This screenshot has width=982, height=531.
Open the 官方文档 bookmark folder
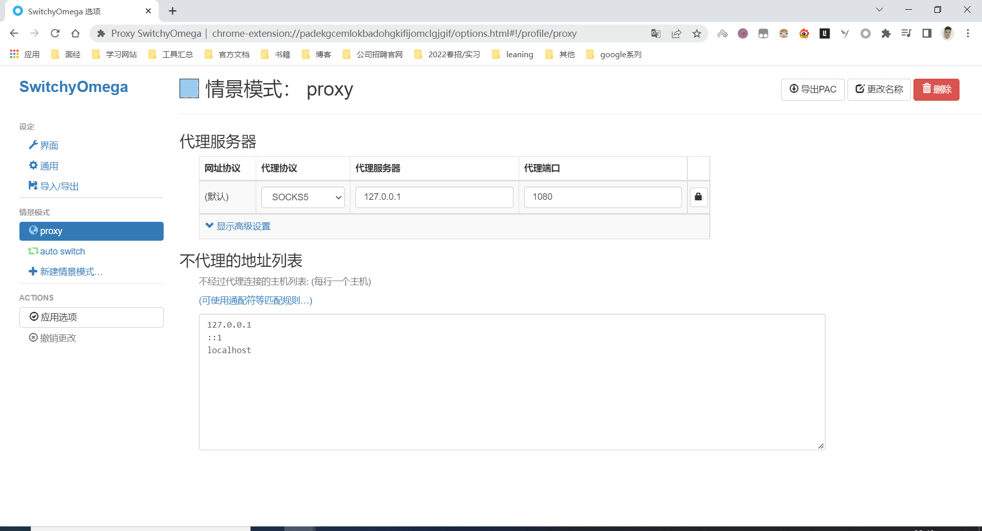click(x=227, y=54)
